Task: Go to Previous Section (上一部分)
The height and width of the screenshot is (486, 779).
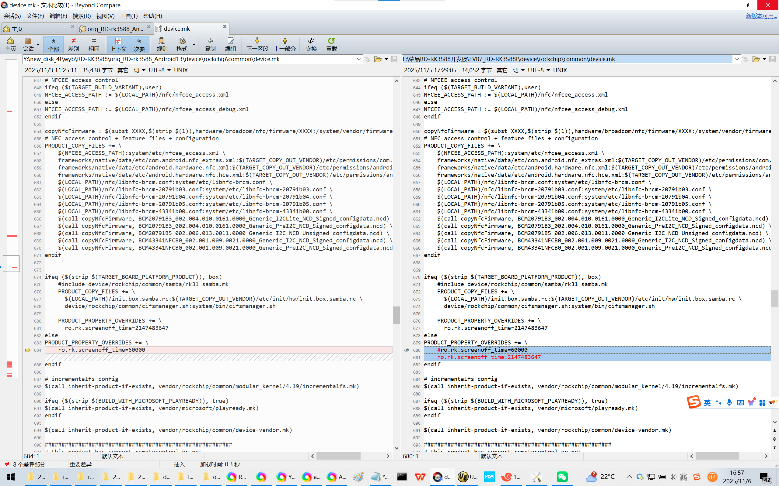Action: (x=285, y=44)
